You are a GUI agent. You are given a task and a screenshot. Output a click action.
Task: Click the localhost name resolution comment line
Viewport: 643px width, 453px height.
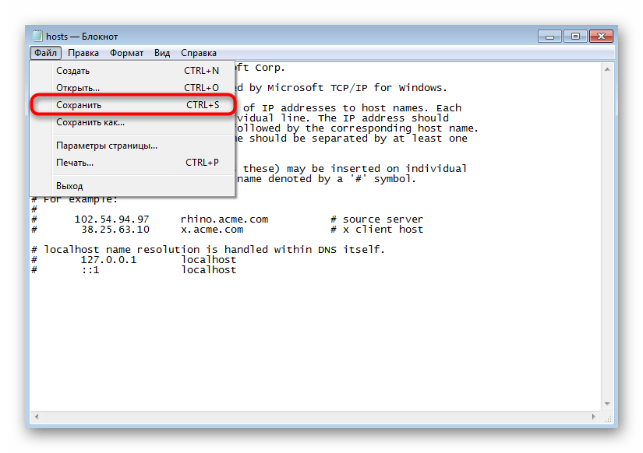click(x=208, y=250)
